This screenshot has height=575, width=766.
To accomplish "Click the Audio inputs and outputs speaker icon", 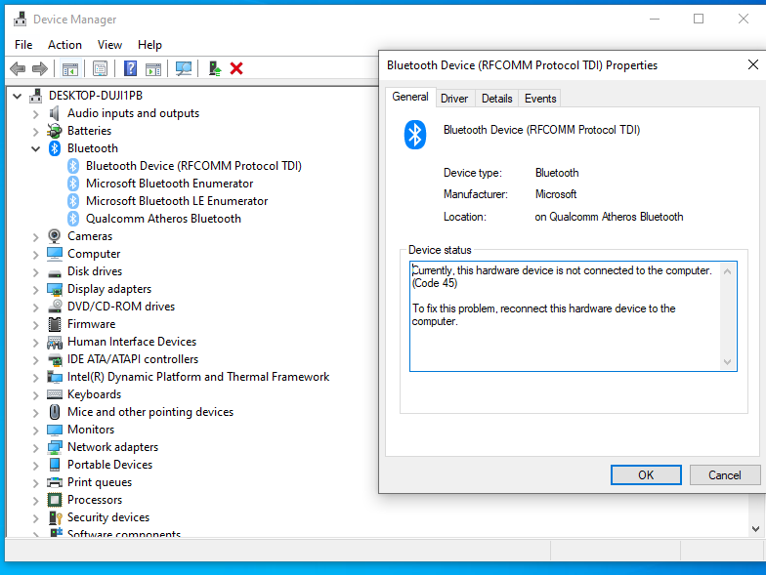I will click(55, 113).
